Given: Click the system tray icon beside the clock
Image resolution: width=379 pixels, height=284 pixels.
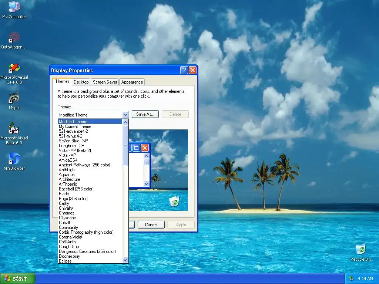Looking at the screenshot, I should [x=352, y=278].
